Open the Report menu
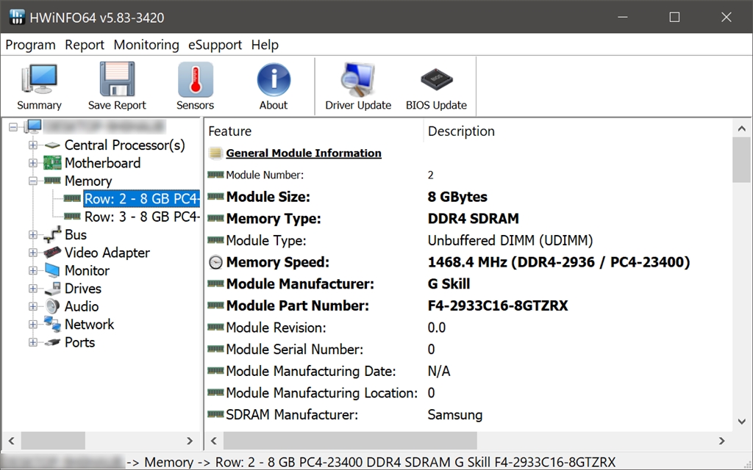 85,45
